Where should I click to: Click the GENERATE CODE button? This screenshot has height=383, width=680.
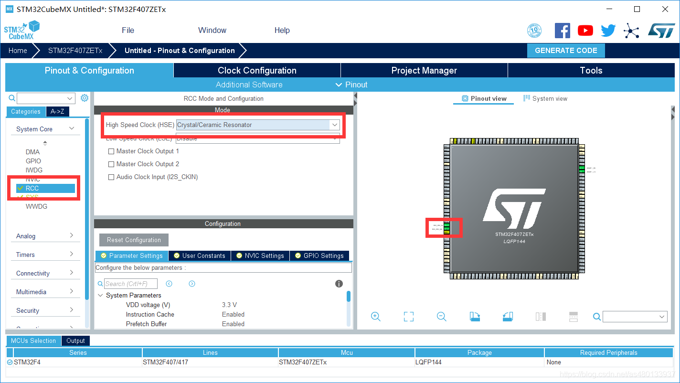point(566,51)
